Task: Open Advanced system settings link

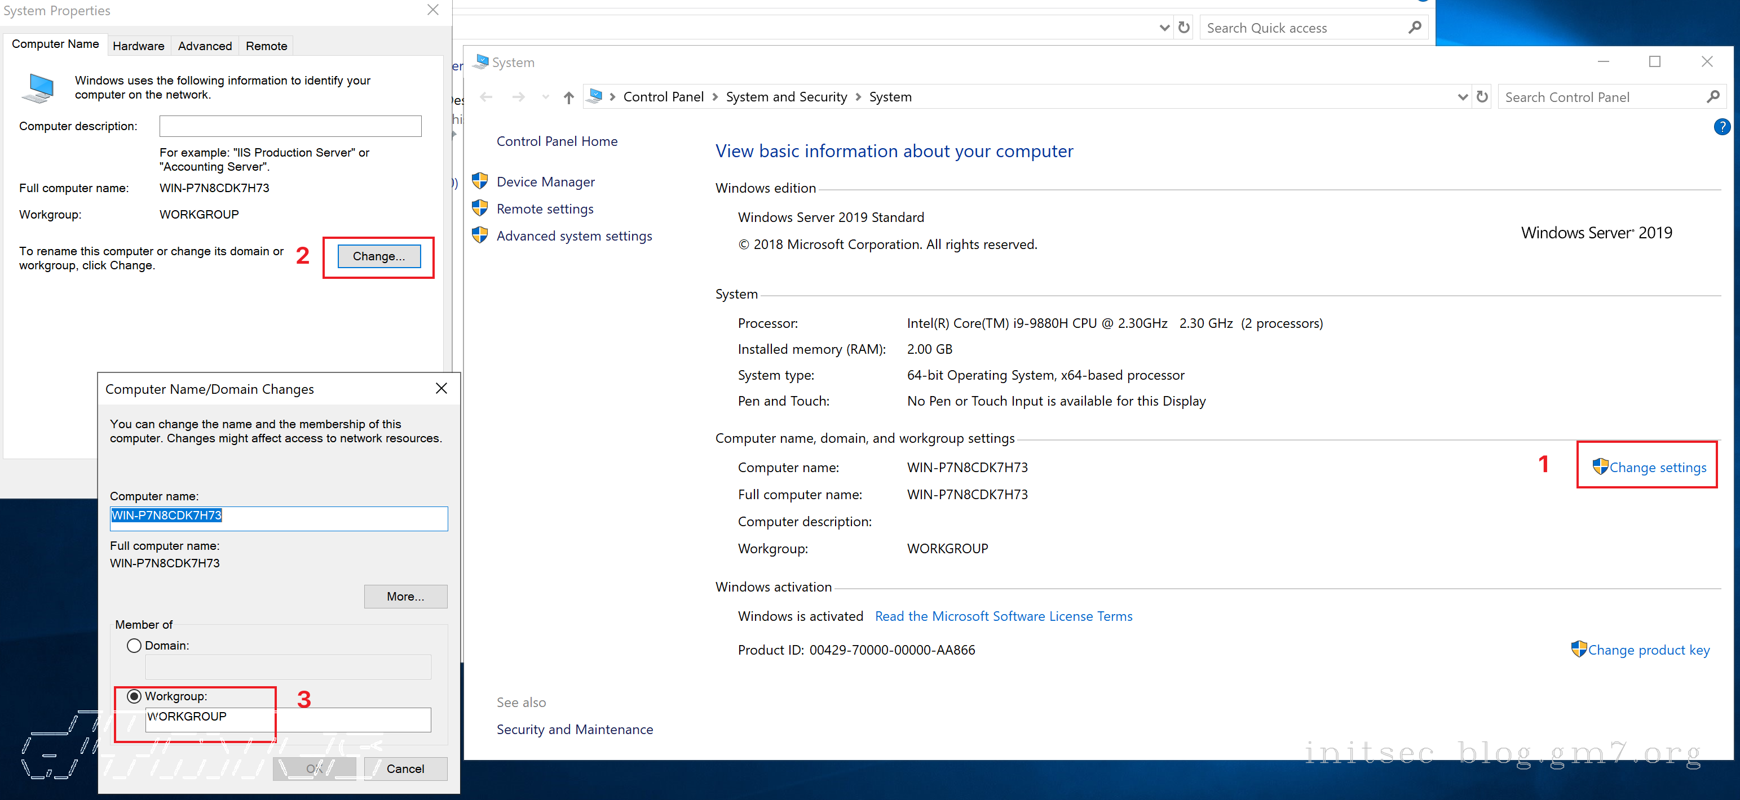Action: click(x=574, y=235)
